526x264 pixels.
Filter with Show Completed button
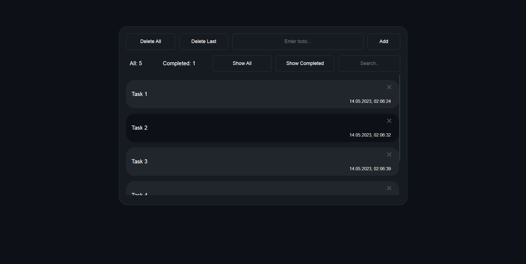(305, 64)
